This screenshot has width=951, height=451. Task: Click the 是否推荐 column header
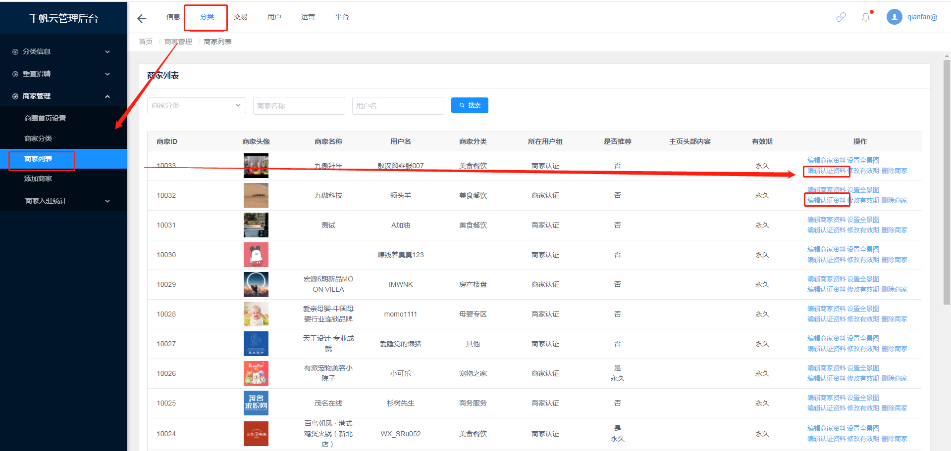coord(618,141)
